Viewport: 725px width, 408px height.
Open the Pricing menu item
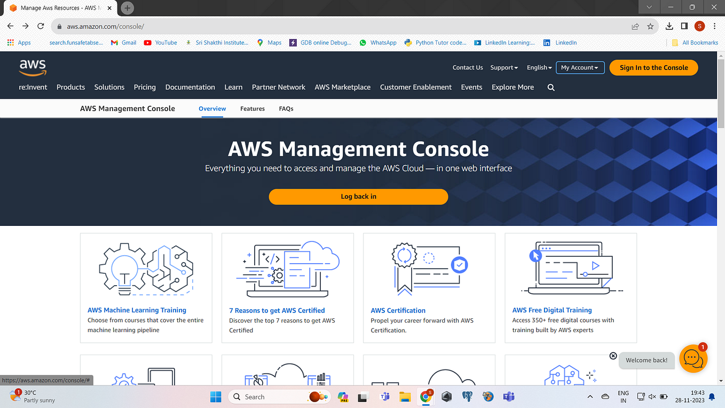pos(145,87)
